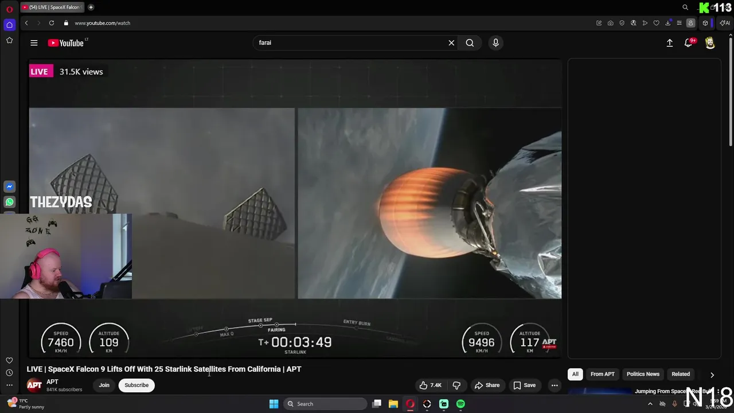Go back with the browser back arrow
This screenshot has height=413, width=734.
coord(26,23)
